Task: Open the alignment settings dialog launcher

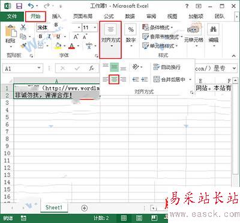Action: pyautogui.click(x=192, y=93)
